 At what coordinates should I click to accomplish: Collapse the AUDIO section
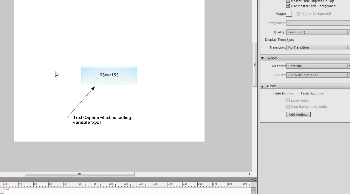[x=262, y=86]
